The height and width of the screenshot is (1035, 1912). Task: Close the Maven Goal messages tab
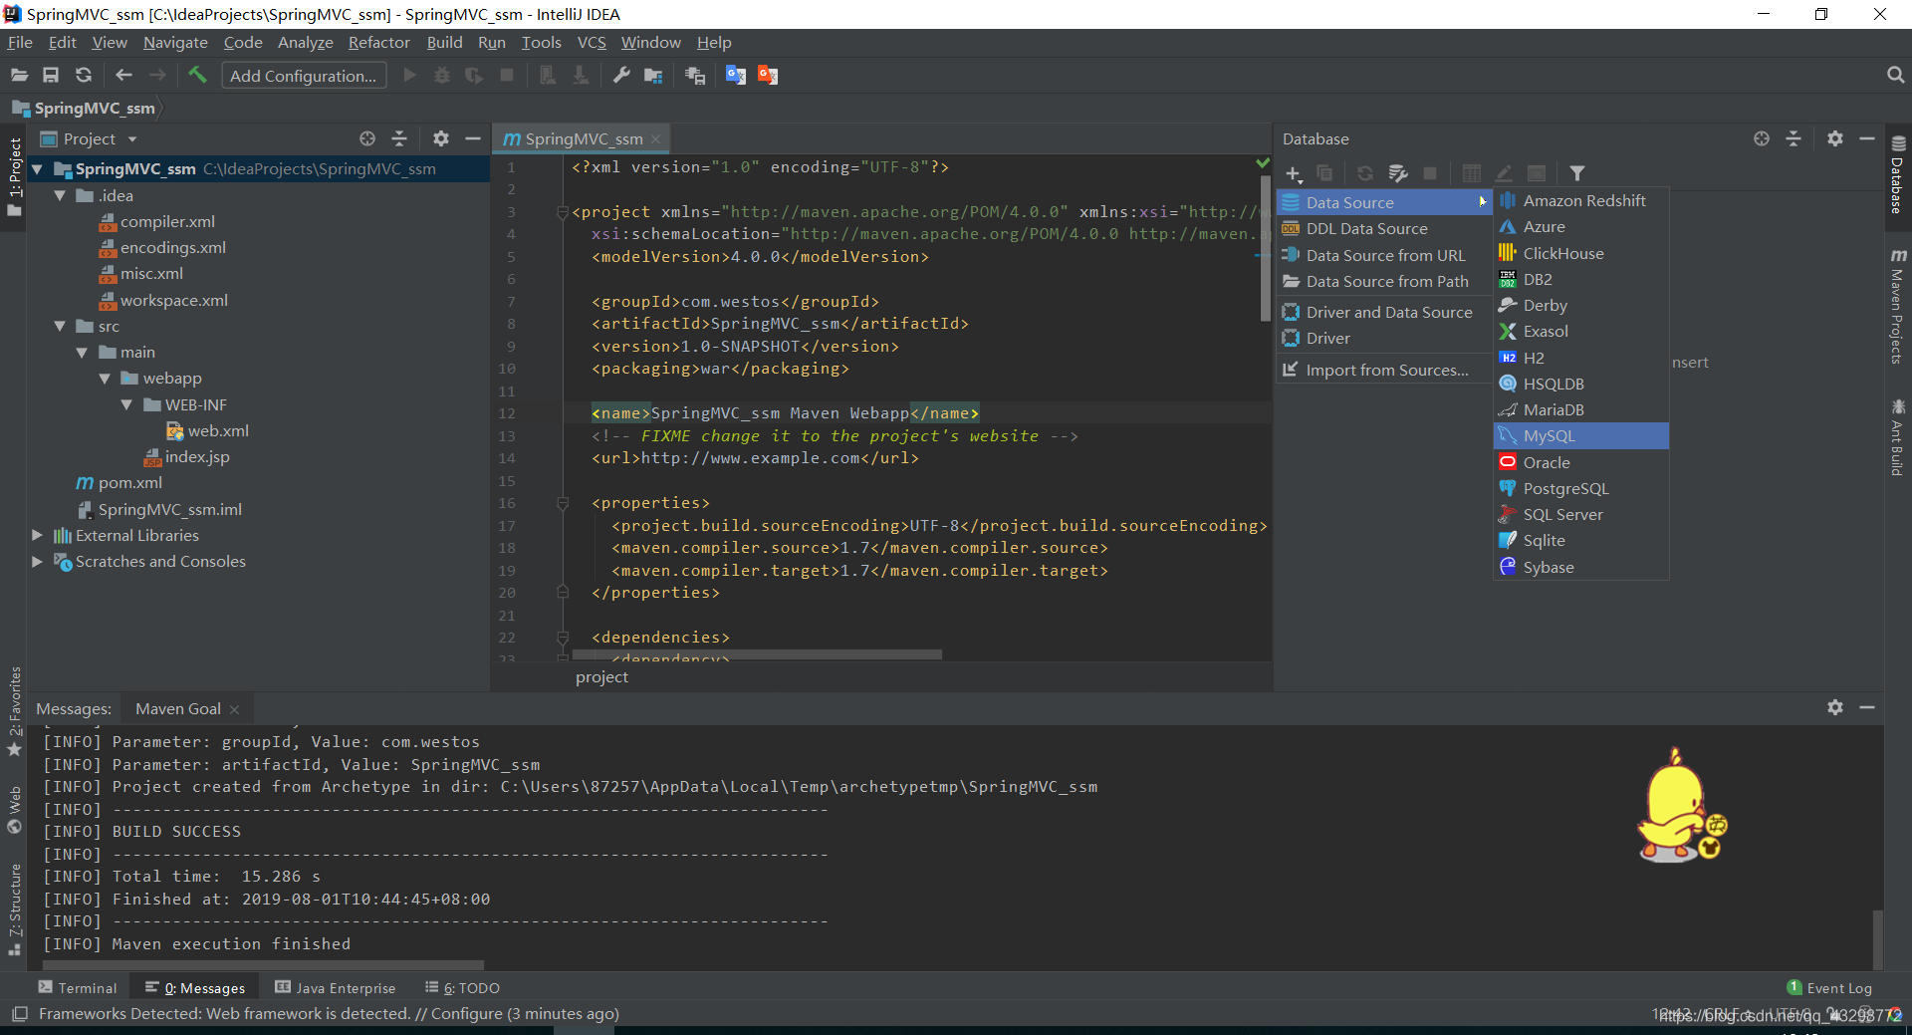click(x=235, y=709)
